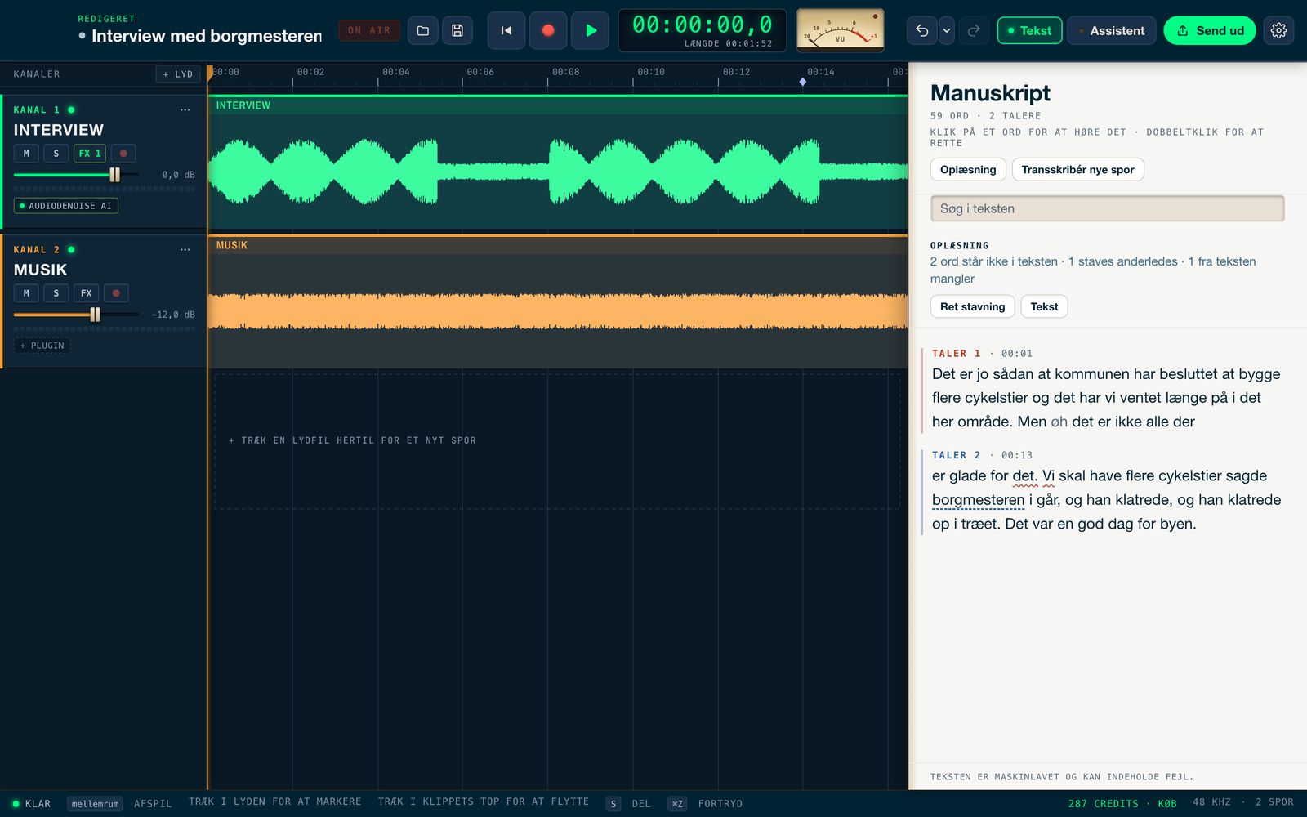Mute the Musik channel
Viewport: 1307px width, 817px height.
[26, 293]
